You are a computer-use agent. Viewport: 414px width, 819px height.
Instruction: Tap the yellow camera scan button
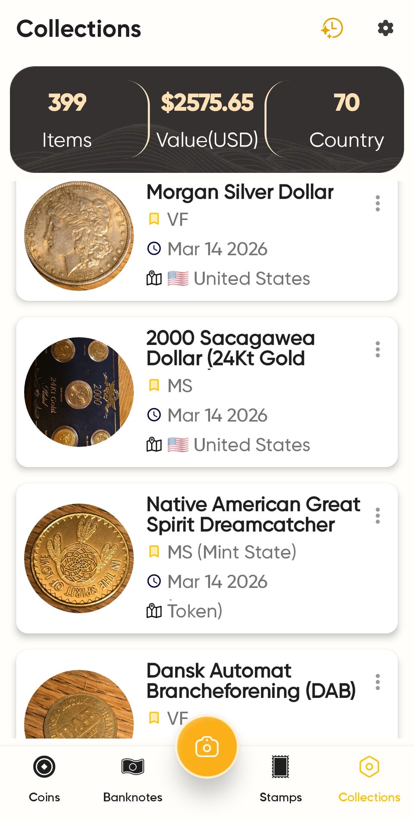coord(207,747)
